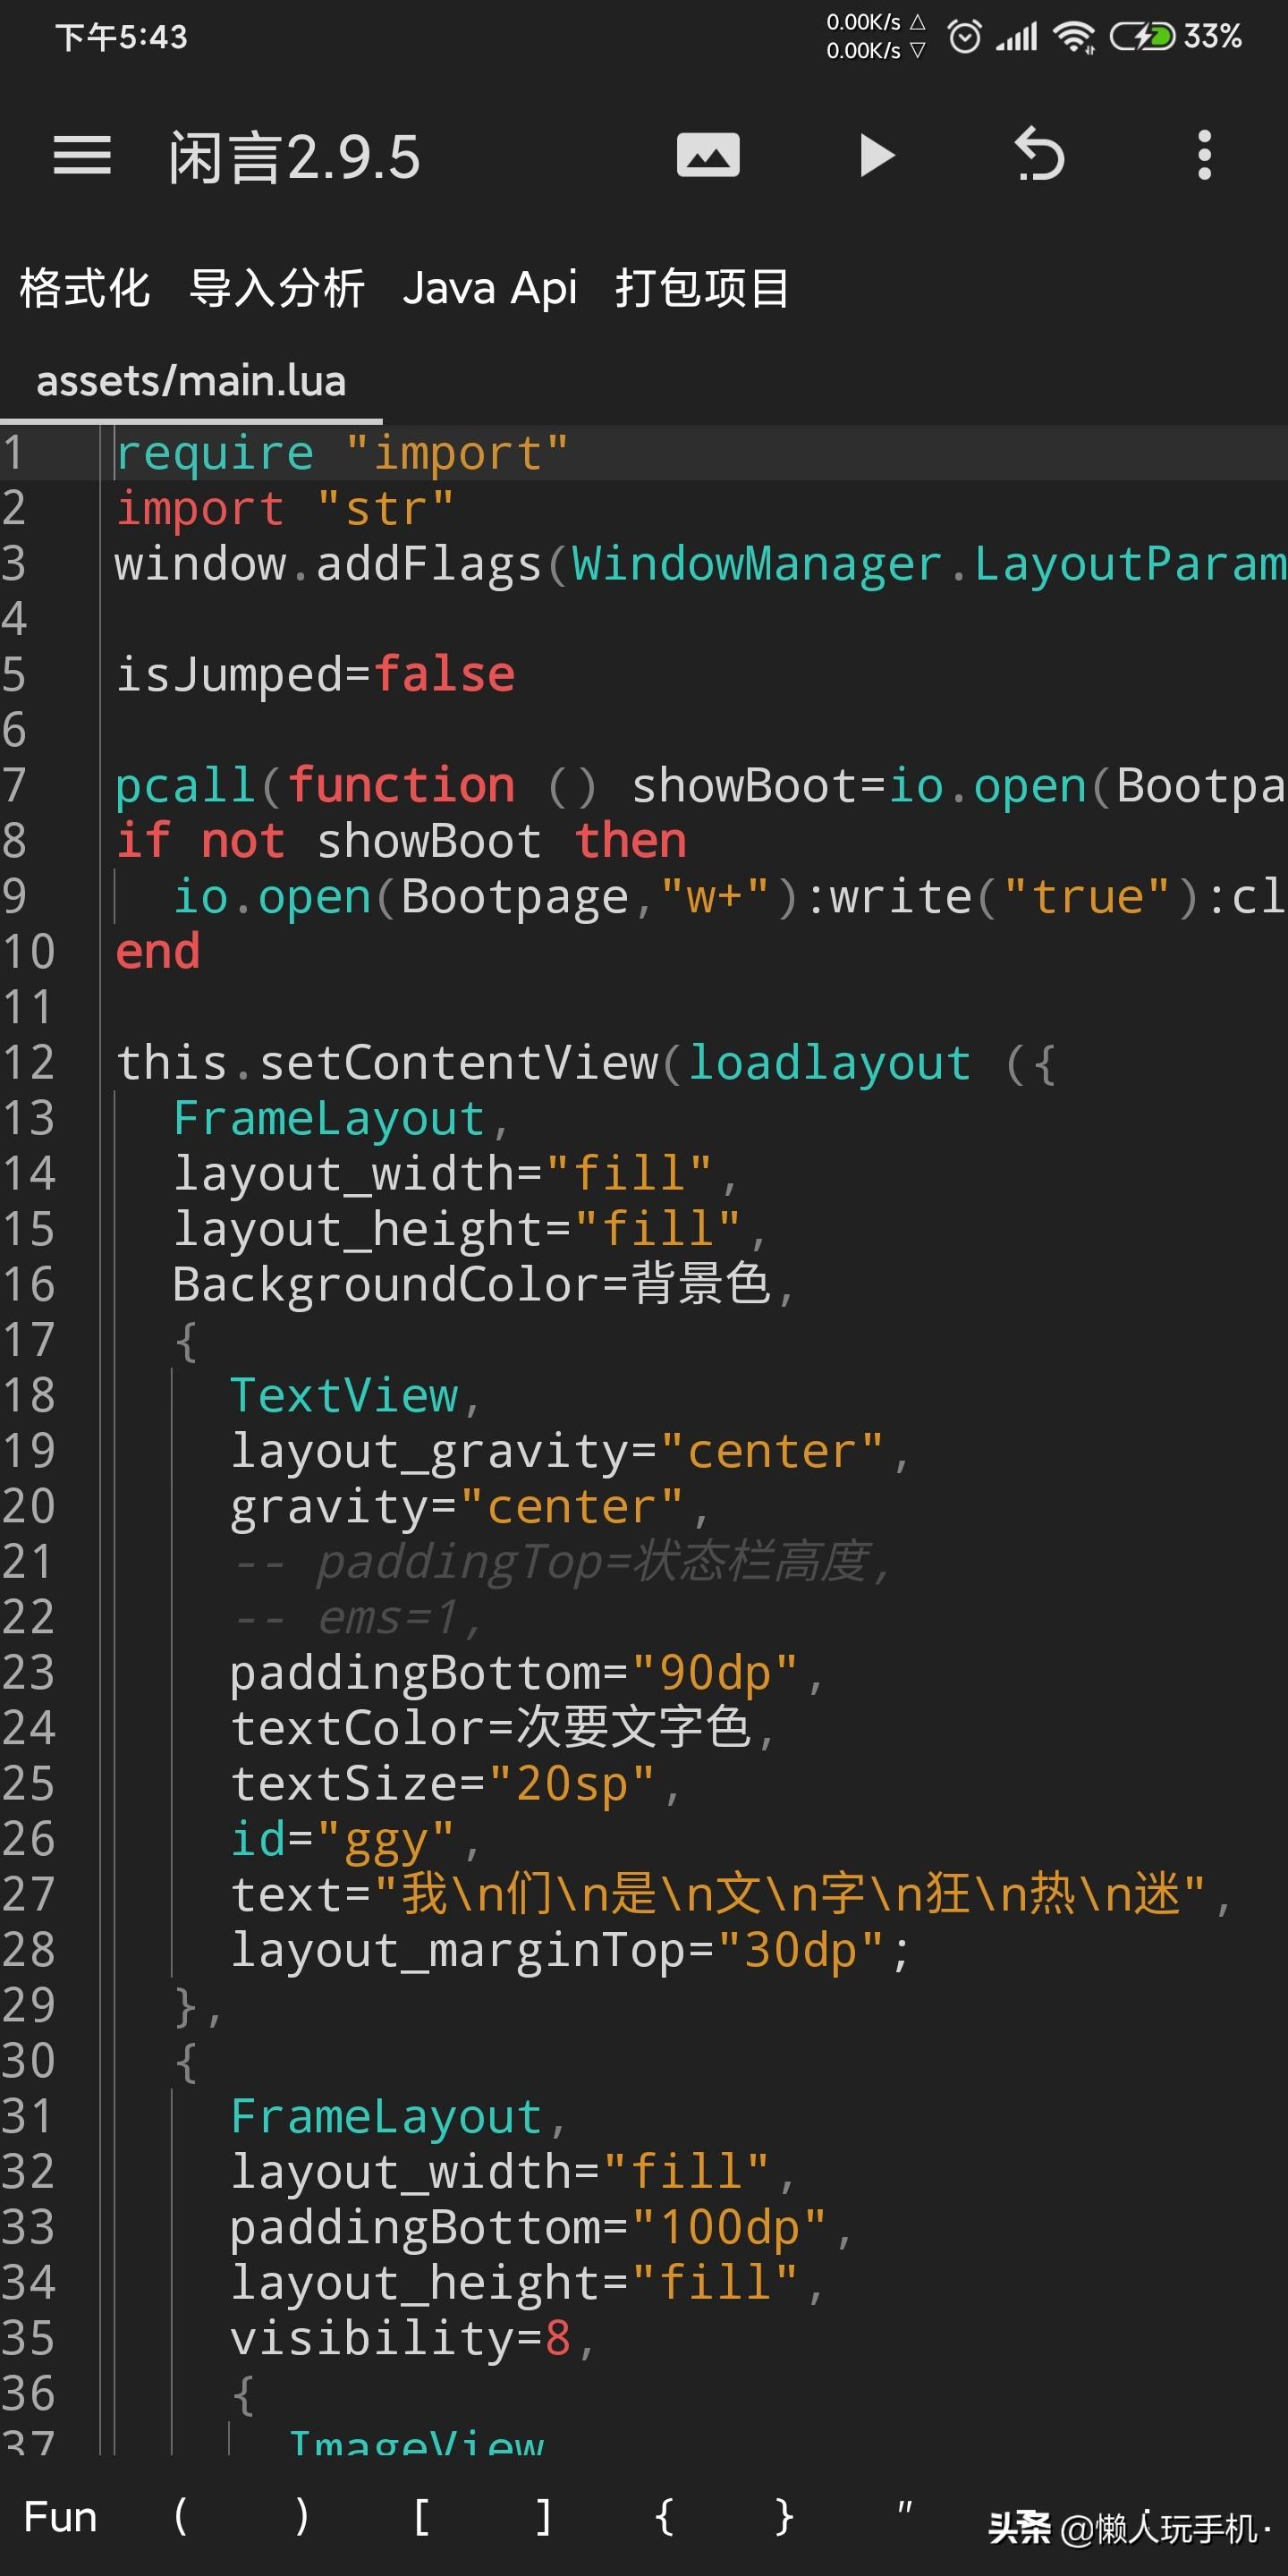This screenshot has width=1288, height=2576.
Task: Tap layout_gravity="center" line
Action: 570,1451
